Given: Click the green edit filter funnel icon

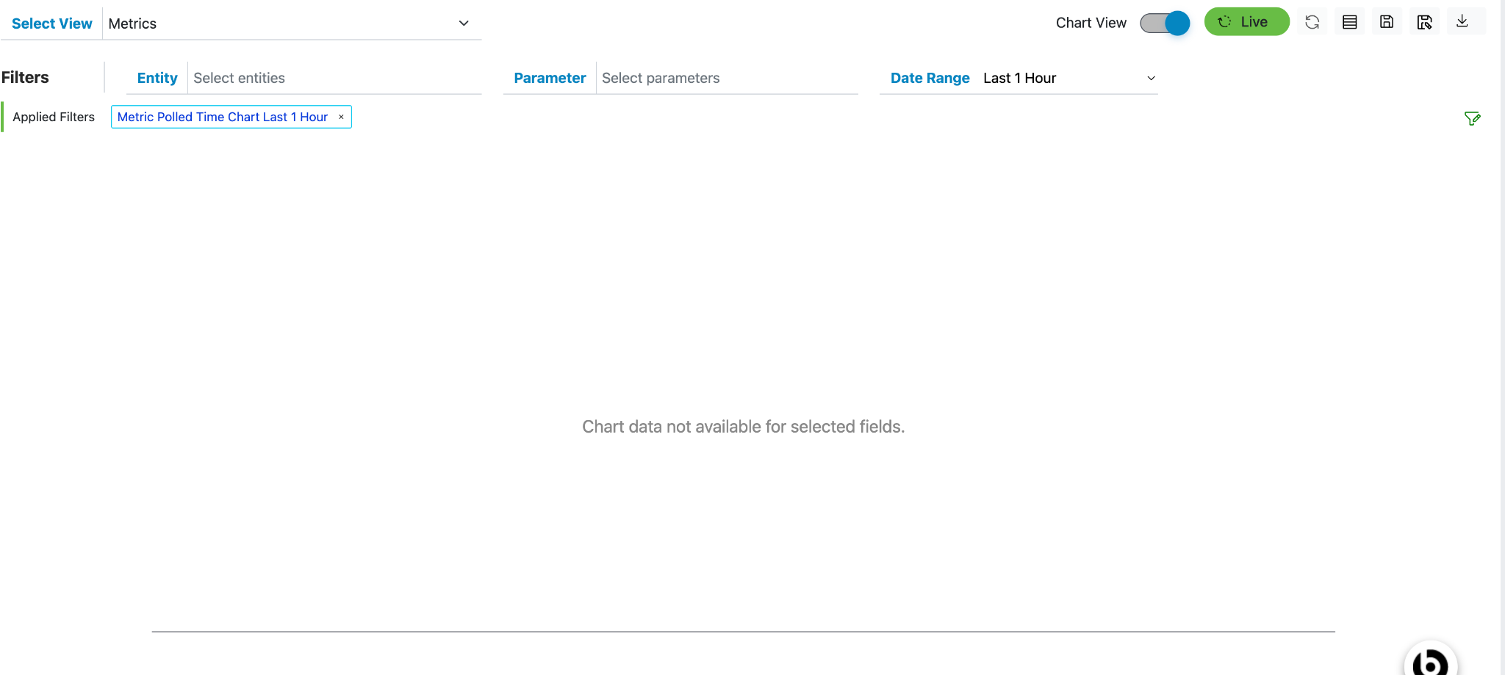Looking at the screenshot, I should (x=1472, y=118).
